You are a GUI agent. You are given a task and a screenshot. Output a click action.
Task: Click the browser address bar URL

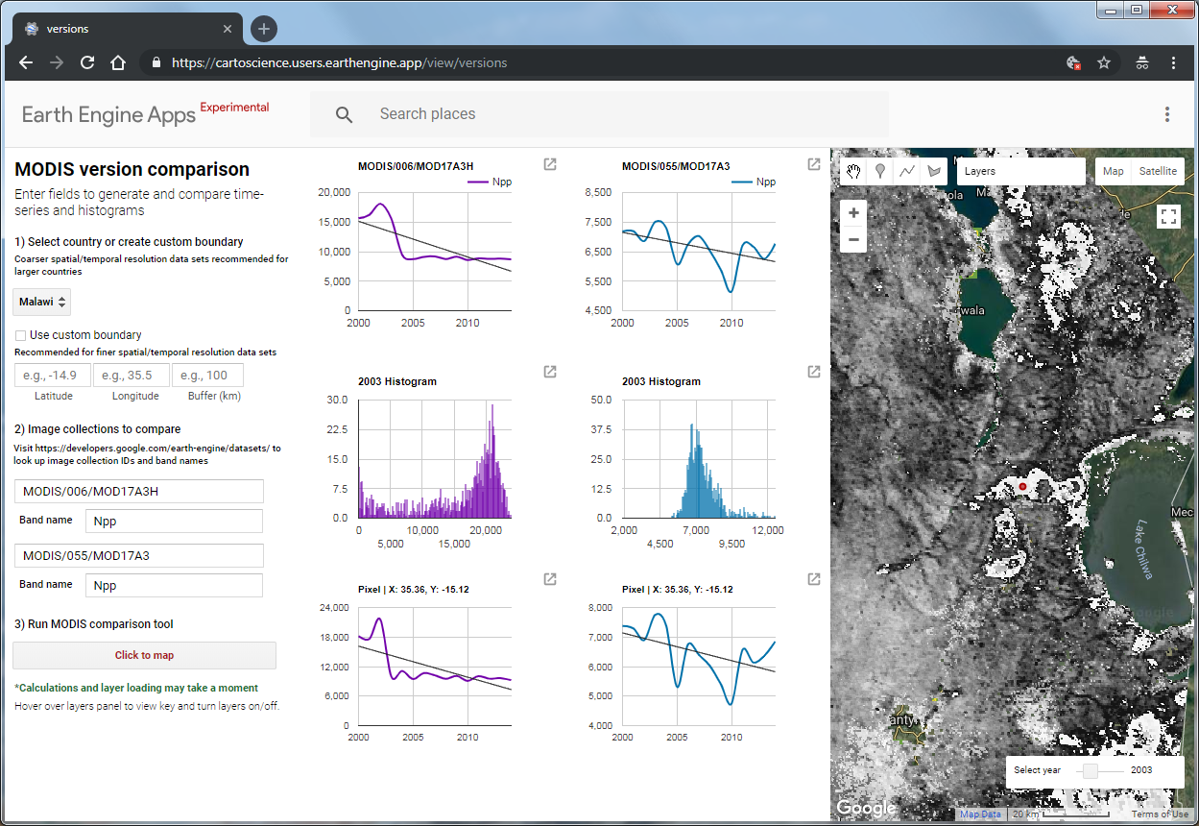340,62
